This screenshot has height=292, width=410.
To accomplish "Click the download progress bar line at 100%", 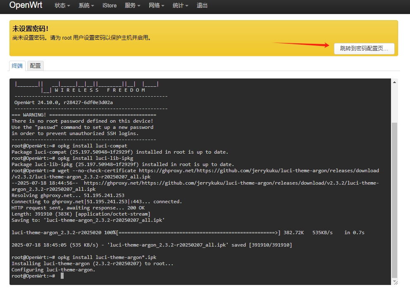I will [188, 233].
